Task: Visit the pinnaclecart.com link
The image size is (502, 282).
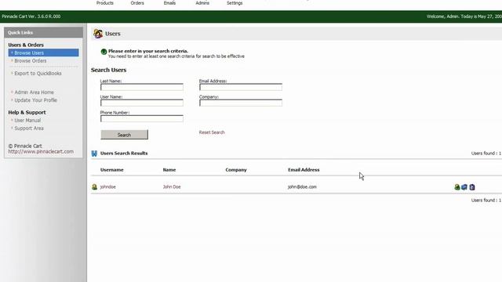Action: tap(41, 151)
